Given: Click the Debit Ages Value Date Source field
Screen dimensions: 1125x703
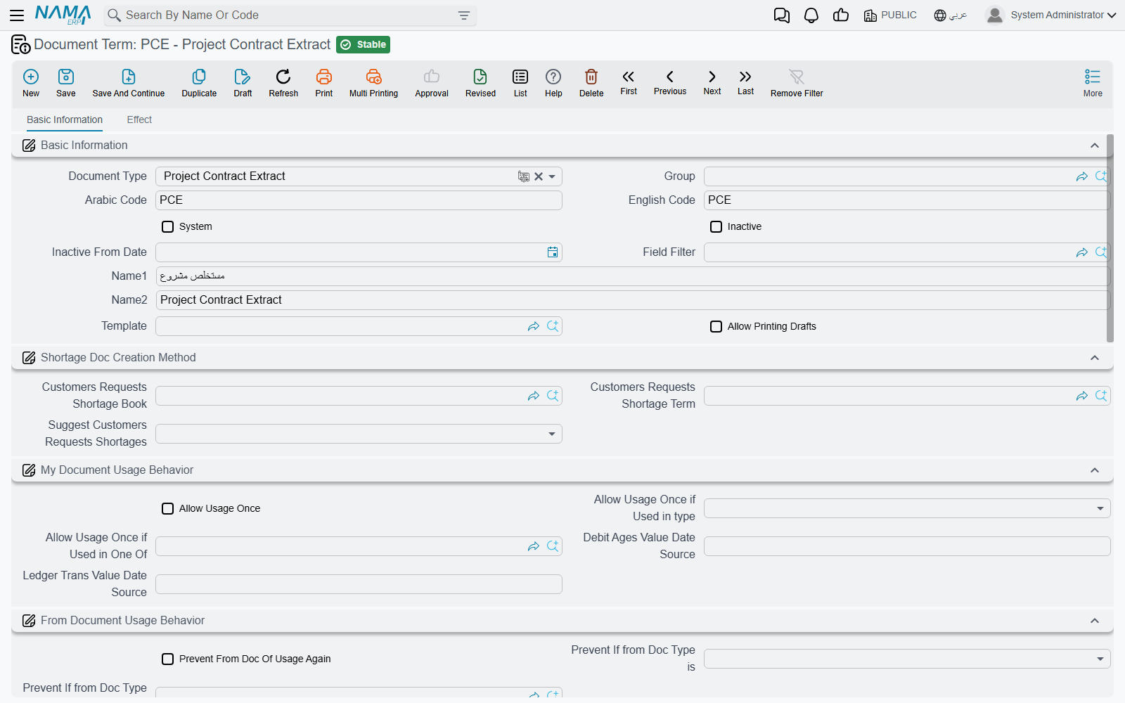Looking at the screenshot, I should (x=907, y=546).
